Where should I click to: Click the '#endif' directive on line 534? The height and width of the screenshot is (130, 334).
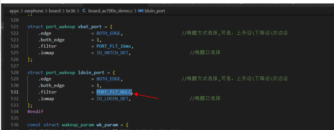[35, 112]
